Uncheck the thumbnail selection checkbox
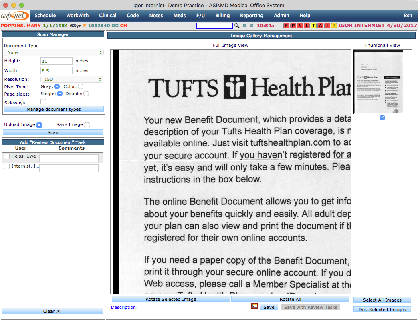 (x=382, y=118)
